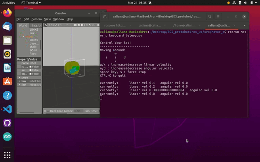This screenshot has width=260, height=162.
Task: Open Gazebo Camera menu
Action: point(36,19)
